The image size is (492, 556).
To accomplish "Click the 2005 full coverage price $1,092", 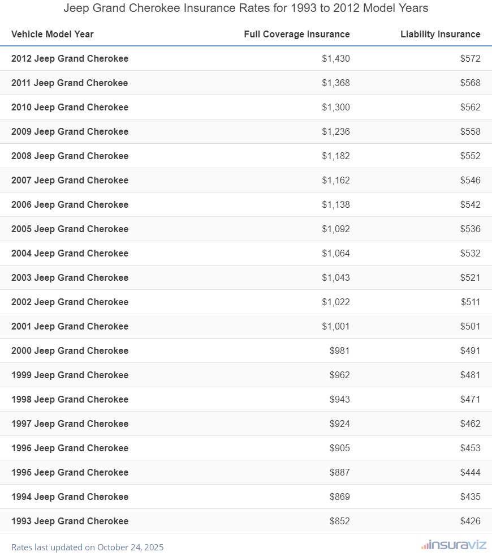I will (x=336, y=229).
